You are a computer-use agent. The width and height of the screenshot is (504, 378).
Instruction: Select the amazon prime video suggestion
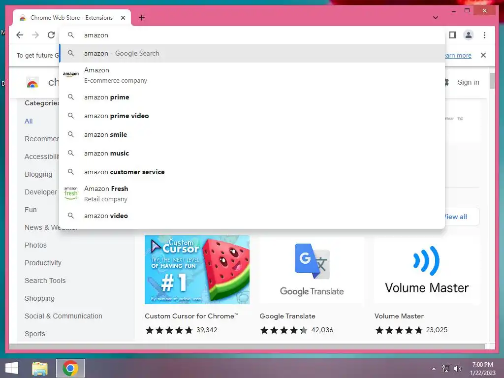tap(252, 116)
